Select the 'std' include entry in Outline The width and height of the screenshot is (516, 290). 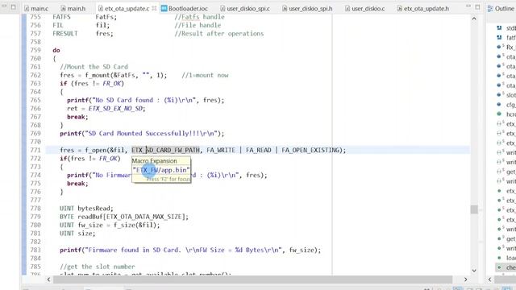(x=506, y=28)
